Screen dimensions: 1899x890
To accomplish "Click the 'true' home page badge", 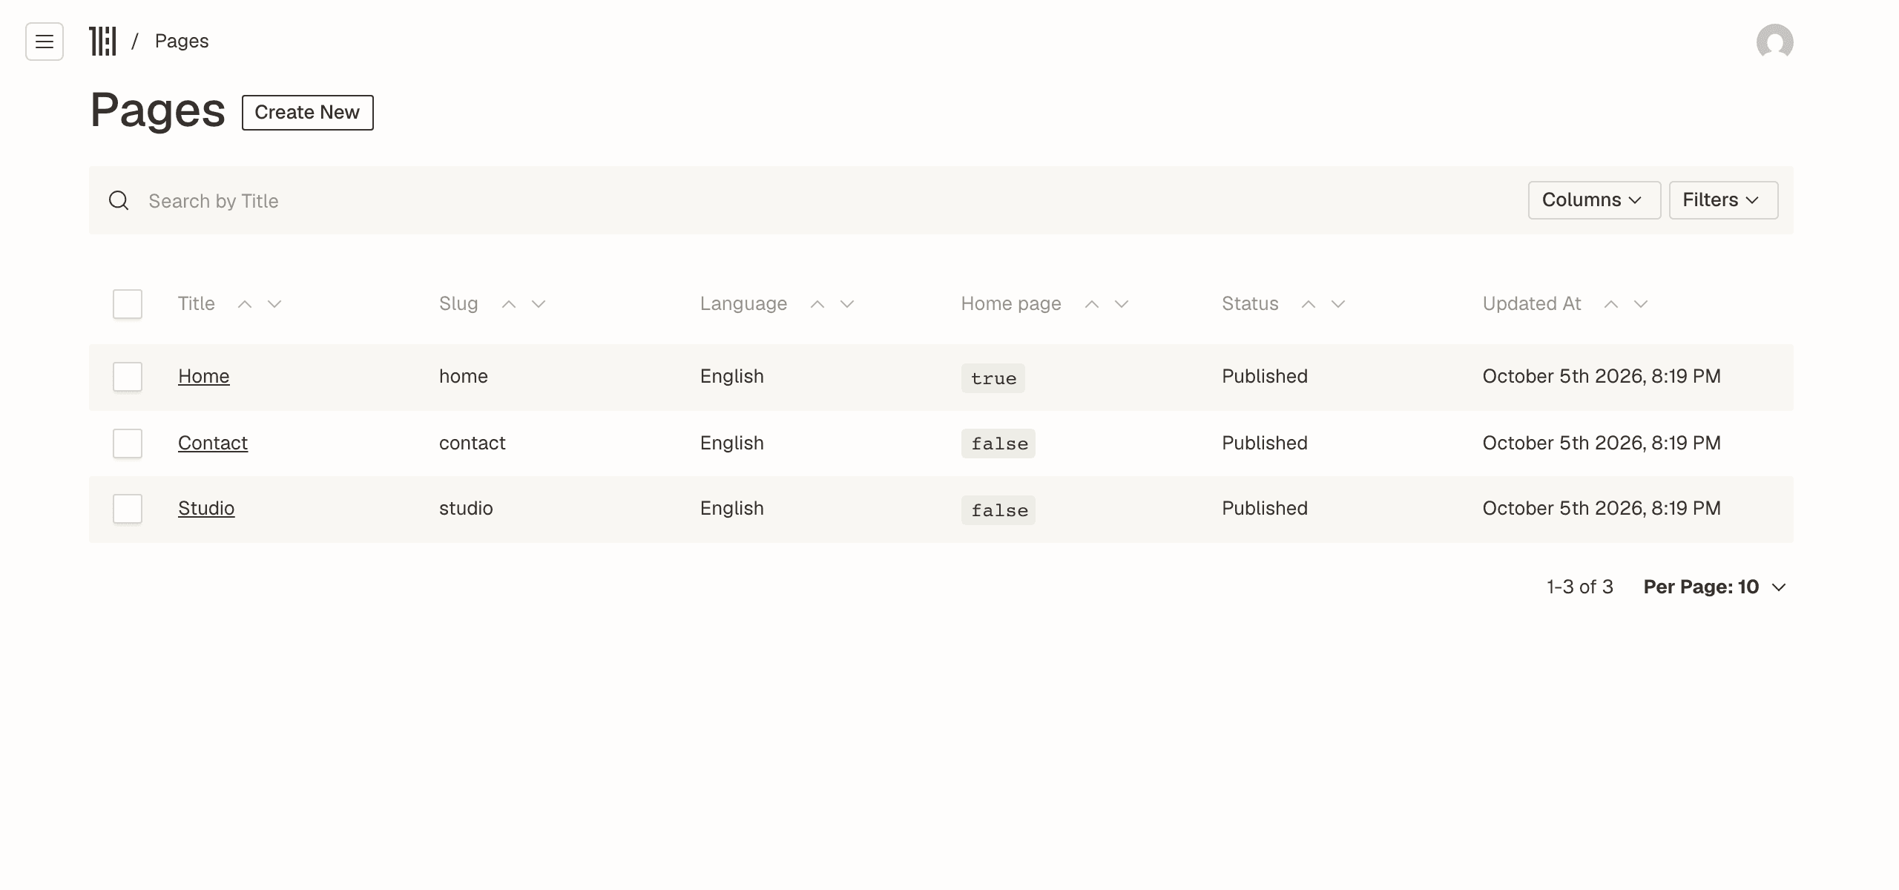I will pyautogui.click(x=993, y=378).
